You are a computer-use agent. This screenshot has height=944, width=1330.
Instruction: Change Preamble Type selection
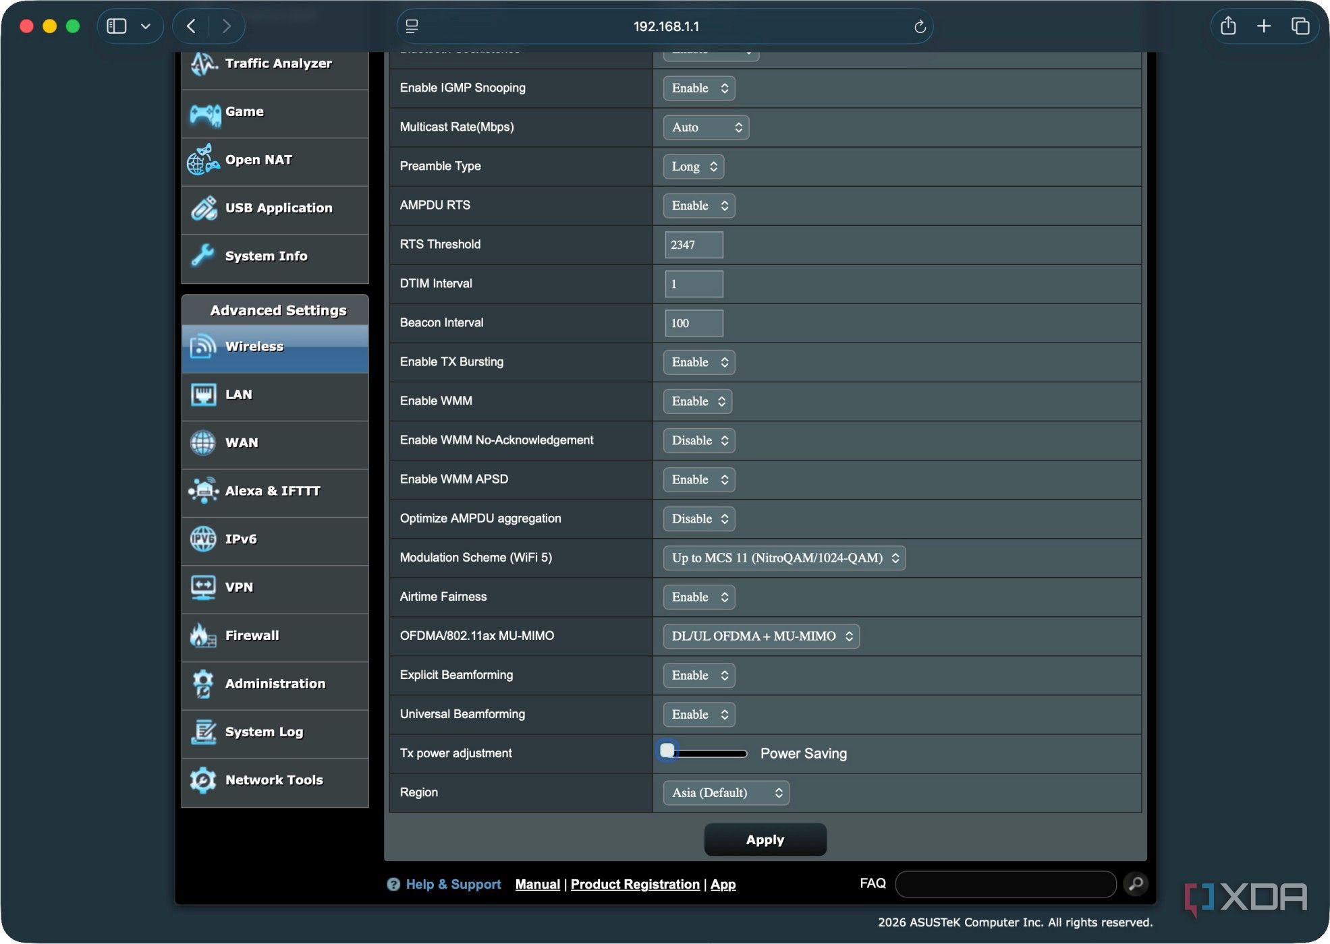(694, 167)
